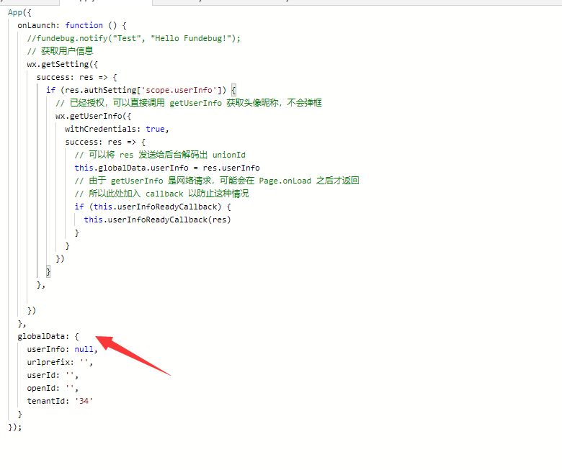Viewport: 562px width, 470px height.
Task: Click the 'tenantId' property name
Action: [46, 402]
